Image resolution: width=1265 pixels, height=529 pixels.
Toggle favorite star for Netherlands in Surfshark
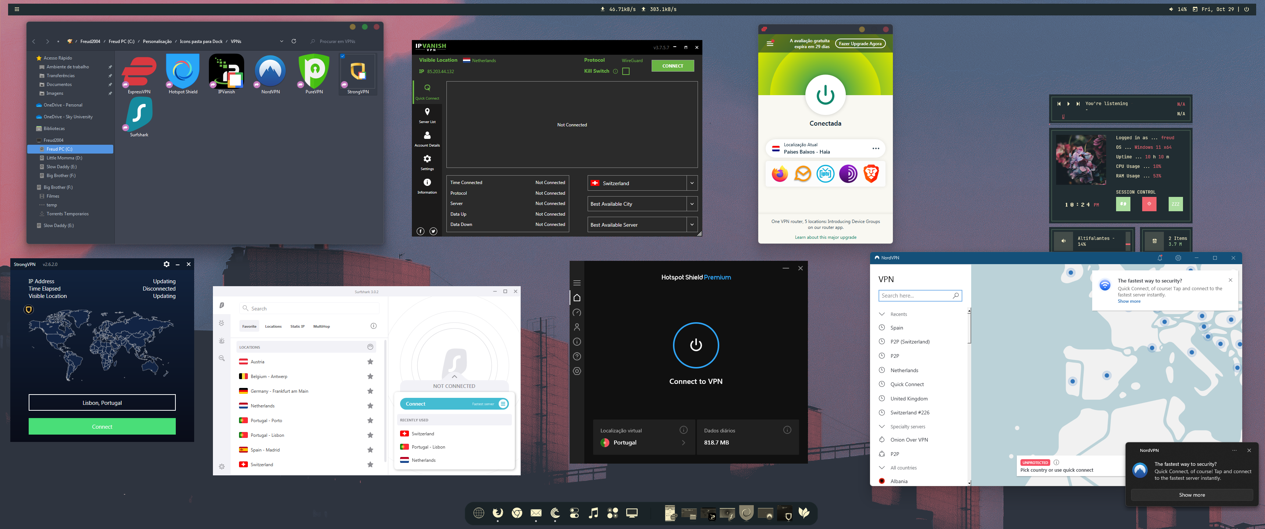point(370,406)
